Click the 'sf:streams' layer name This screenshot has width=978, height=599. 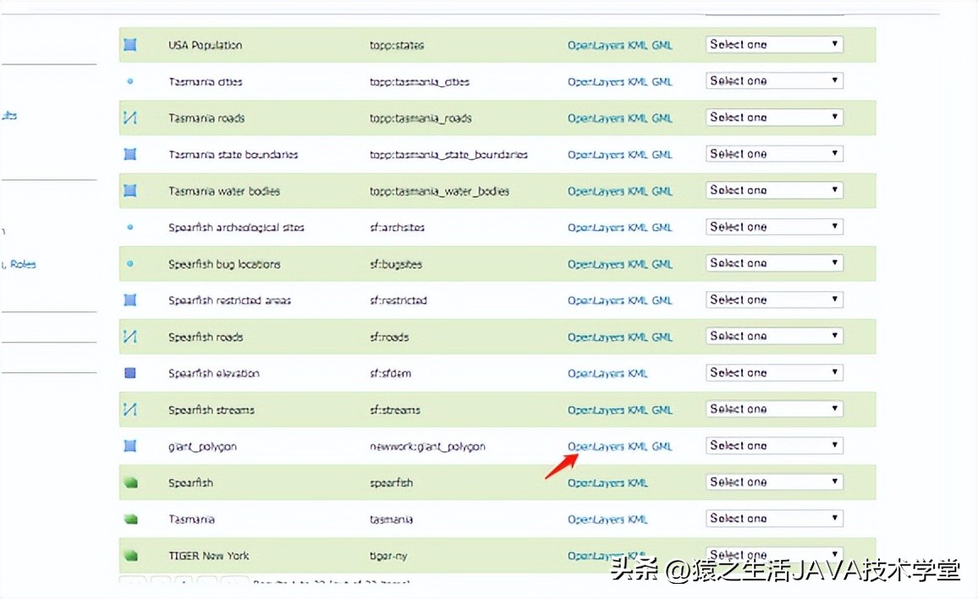point(394,410)
